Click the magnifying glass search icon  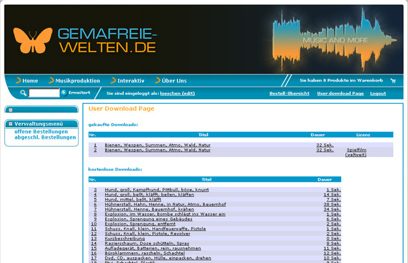tap(23, 93)
